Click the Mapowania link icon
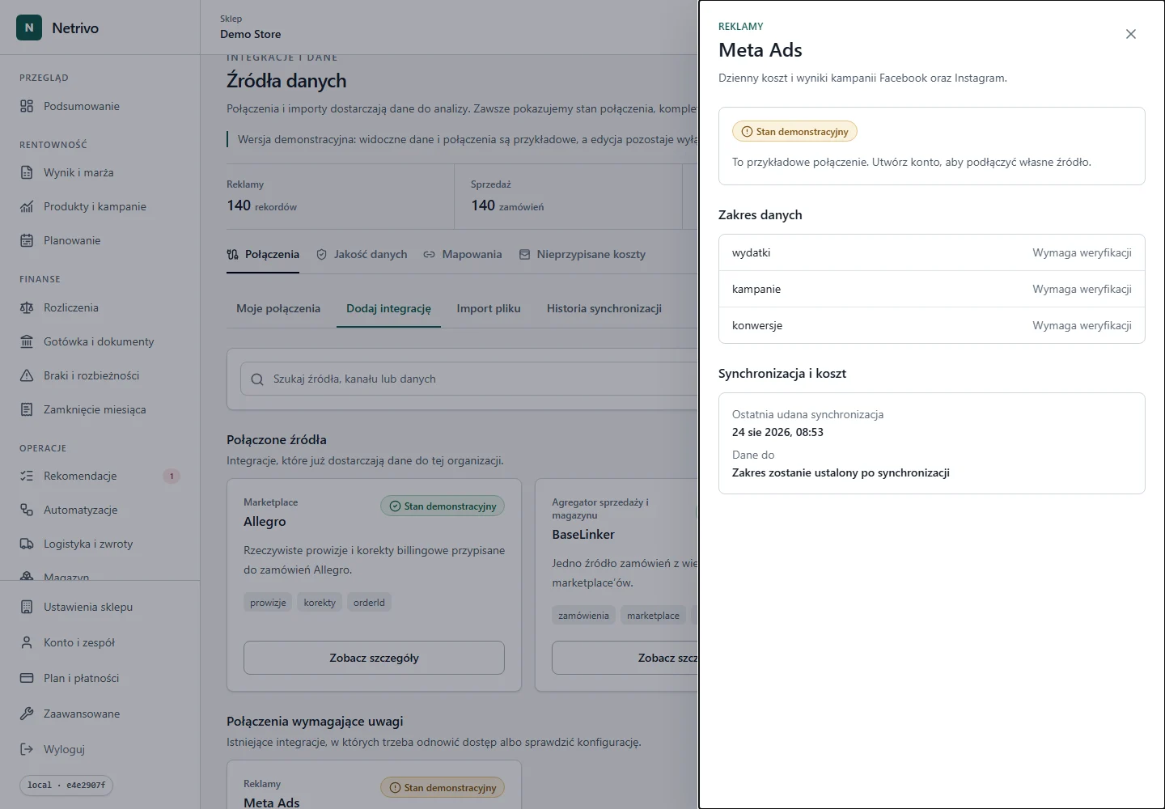Screen dimensions: 1165x809 point(429,254)
